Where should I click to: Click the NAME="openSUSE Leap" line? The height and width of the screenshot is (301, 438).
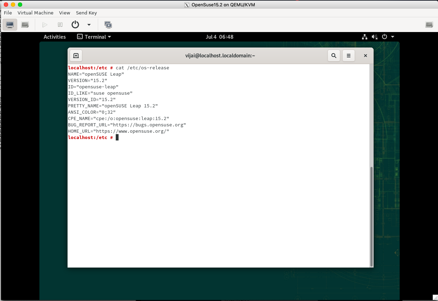tap(96, 74)
